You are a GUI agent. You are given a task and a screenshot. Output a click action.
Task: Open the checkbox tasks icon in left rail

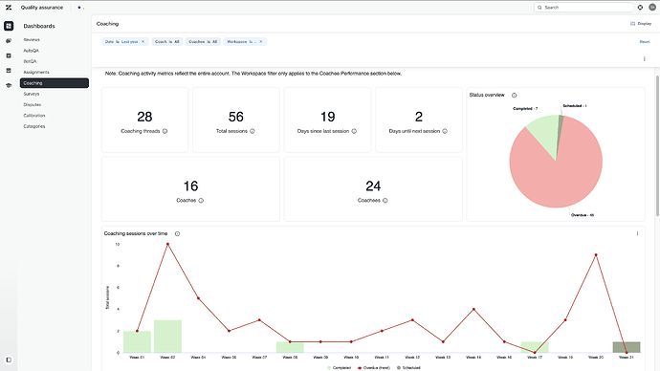tap(9, 55)
